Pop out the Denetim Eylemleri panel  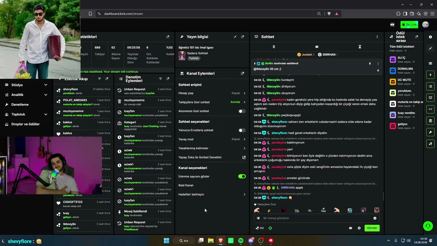click(168, 79)
